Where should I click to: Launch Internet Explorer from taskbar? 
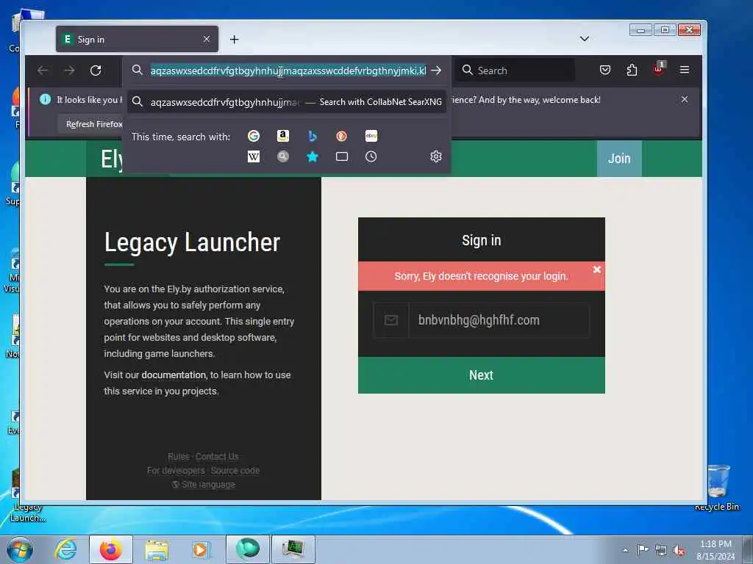65,549
